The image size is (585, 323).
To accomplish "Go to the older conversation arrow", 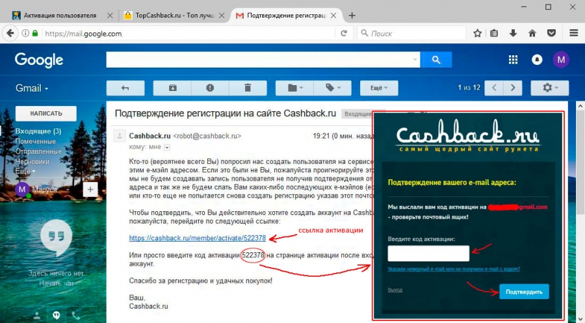I will click(x=513, y=88).
